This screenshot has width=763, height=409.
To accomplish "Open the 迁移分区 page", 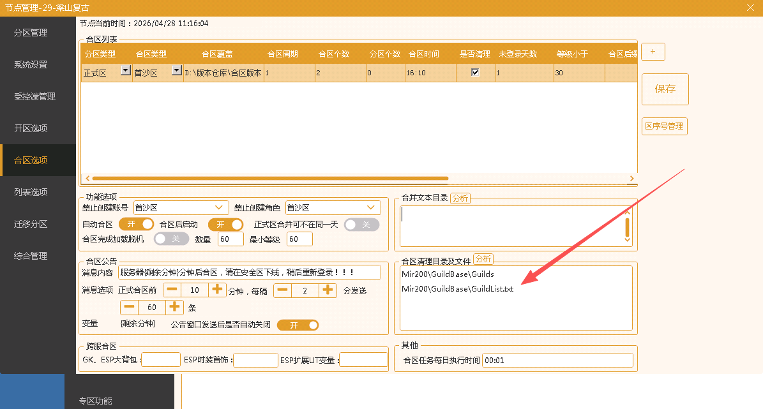I will click(x=31, y=224).
